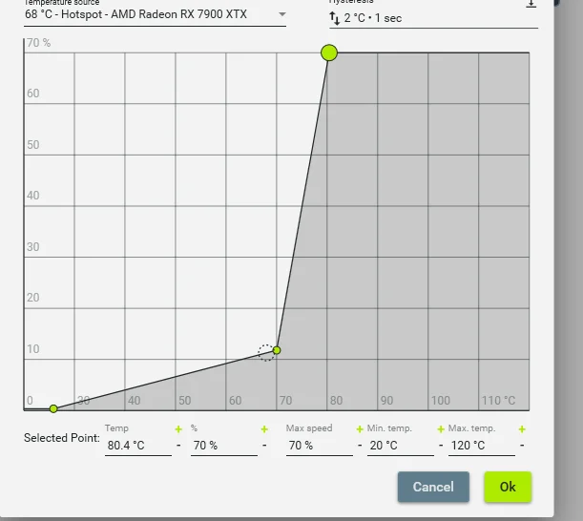Click the percent field showing 70 %

pos(224,445)
